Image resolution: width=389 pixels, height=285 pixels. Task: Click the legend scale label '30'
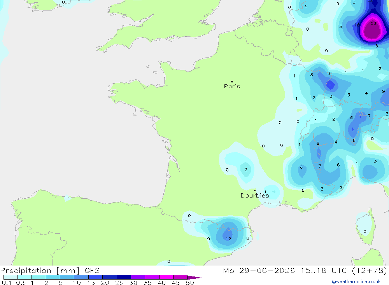pos(133,283)
